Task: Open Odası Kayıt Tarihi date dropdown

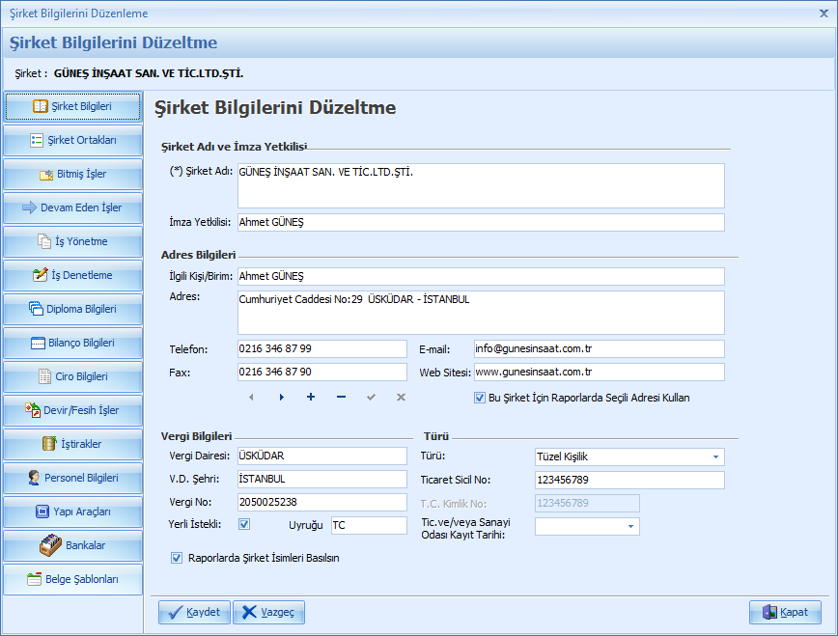Action: point(631,527)
